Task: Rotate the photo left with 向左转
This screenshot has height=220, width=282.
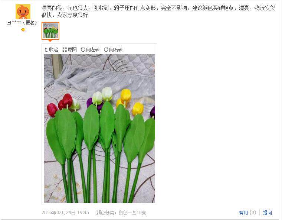Action: [90, 49]
